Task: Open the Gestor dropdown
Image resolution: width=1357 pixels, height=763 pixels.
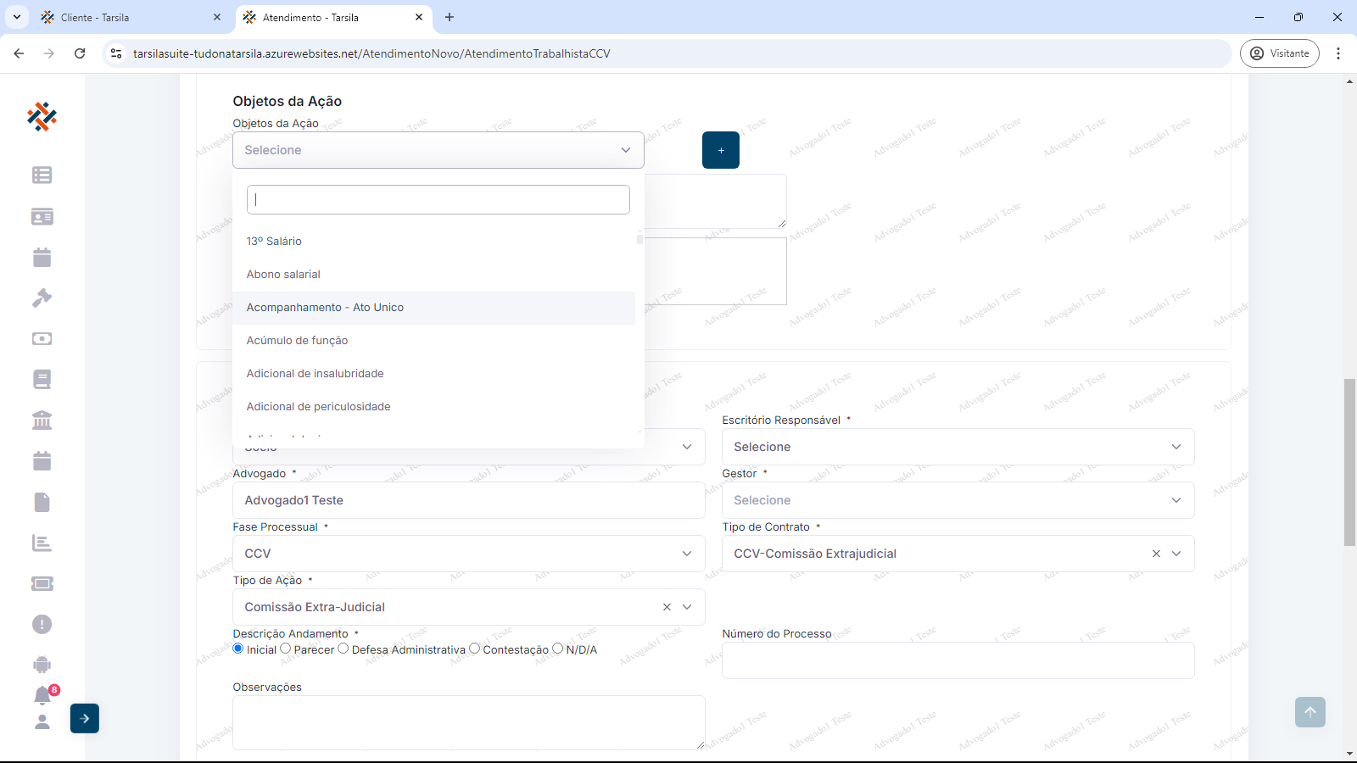Action: click(x=958, y=500)
